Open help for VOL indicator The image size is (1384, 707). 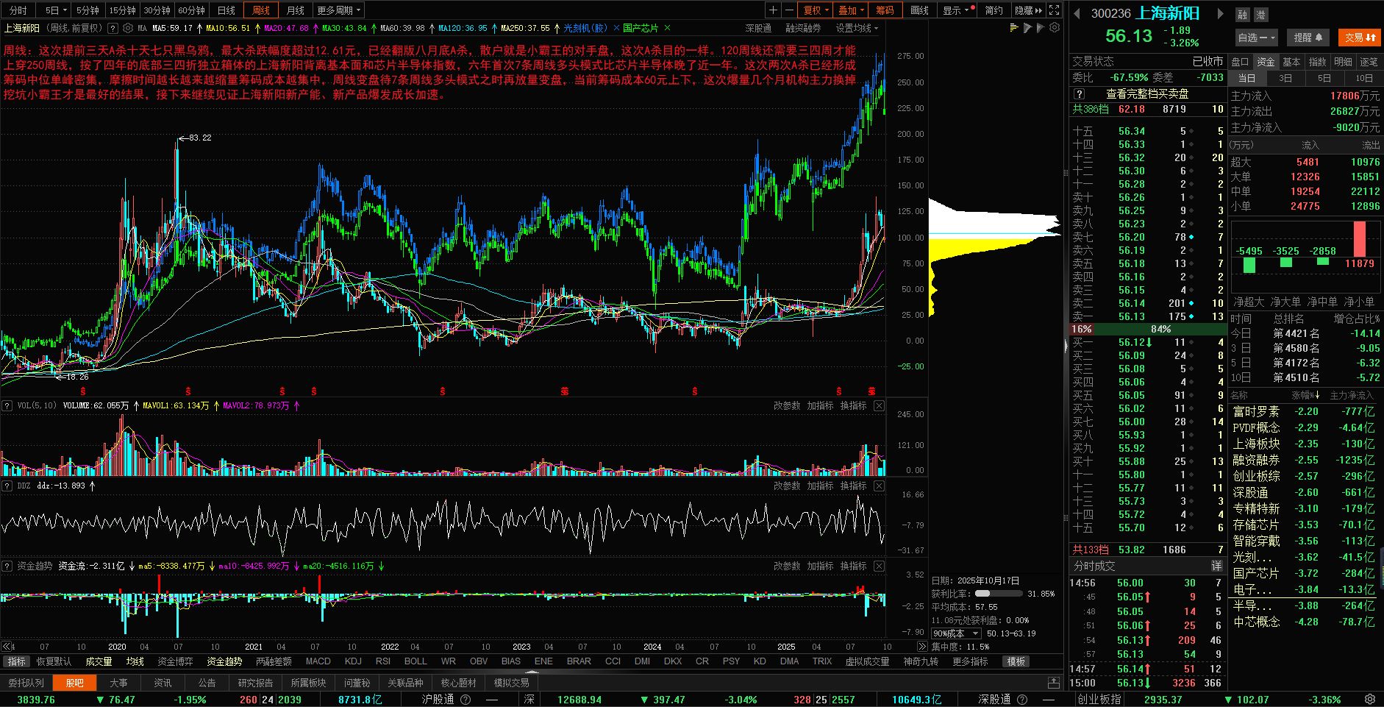click(x=7, y=405)
